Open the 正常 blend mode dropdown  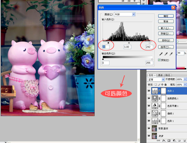pos(163,80)
